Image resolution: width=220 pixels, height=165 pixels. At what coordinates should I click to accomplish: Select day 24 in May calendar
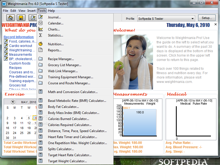[15, 133]
